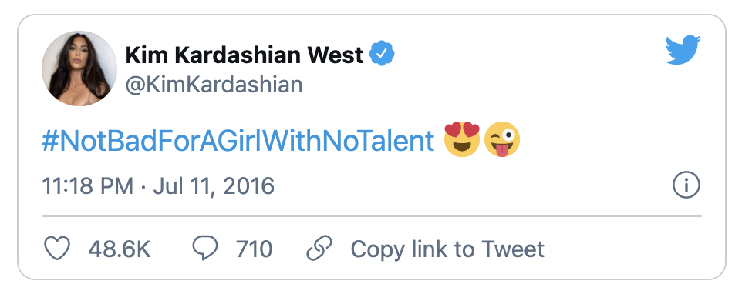
Task: Click the blue verified checkmark badge
Action: [382, 54]
